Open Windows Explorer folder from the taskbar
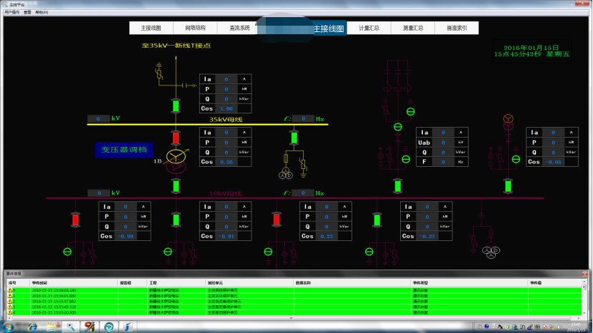 tap(52, 327)
